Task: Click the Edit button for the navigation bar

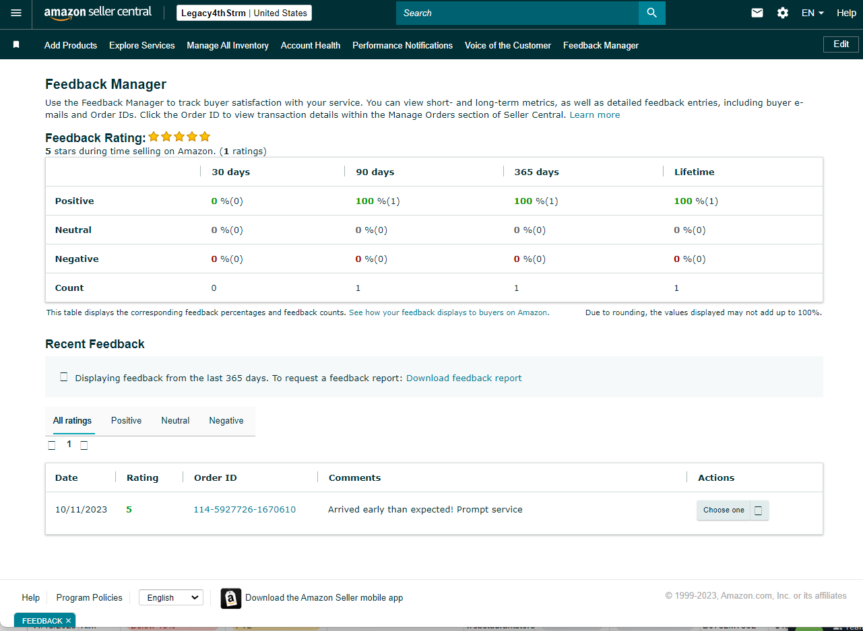Action: (841, 44)
